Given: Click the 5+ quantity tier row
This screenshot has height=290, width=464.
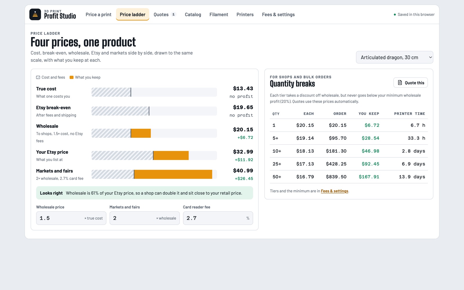Looking at the screenshot, I should click(x=349, y=138).
